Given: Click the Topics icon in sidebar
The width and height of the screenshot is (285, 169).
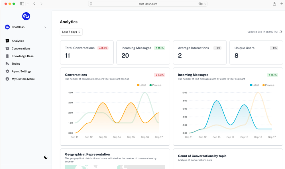Looking at the screenshot, I should (7, 64).
